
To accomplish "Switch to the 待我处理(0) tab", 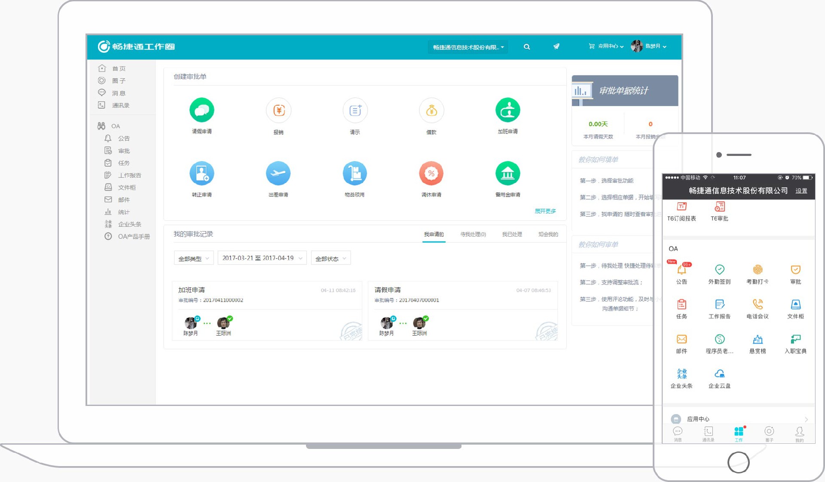I will pyautogui.click(x=473, y=235).
